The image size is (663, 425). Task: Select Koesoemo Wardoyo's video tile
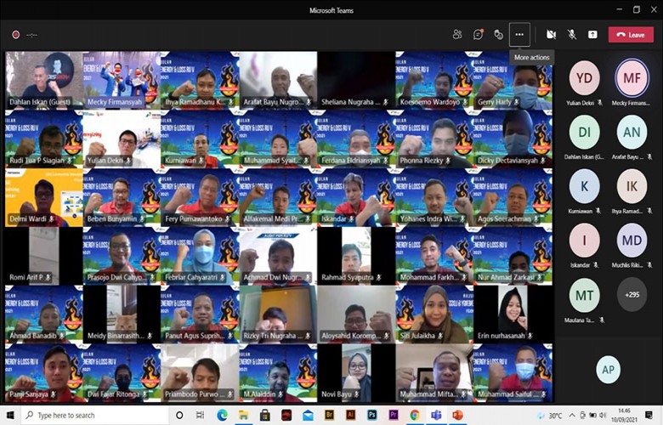434,81
